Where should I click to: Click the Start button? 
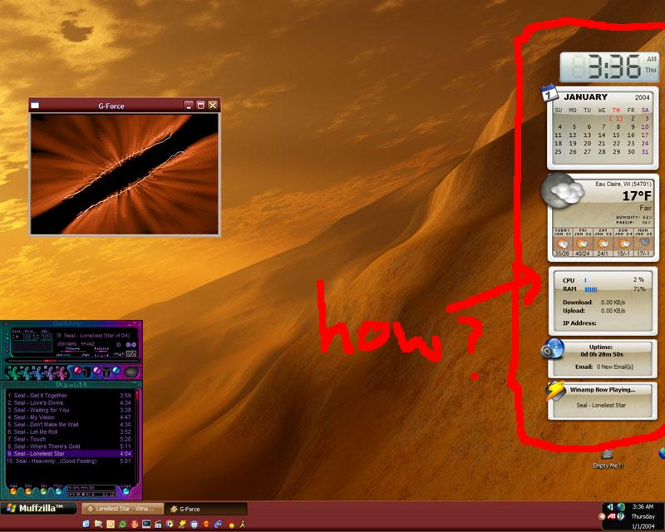[x=25, y=507]
